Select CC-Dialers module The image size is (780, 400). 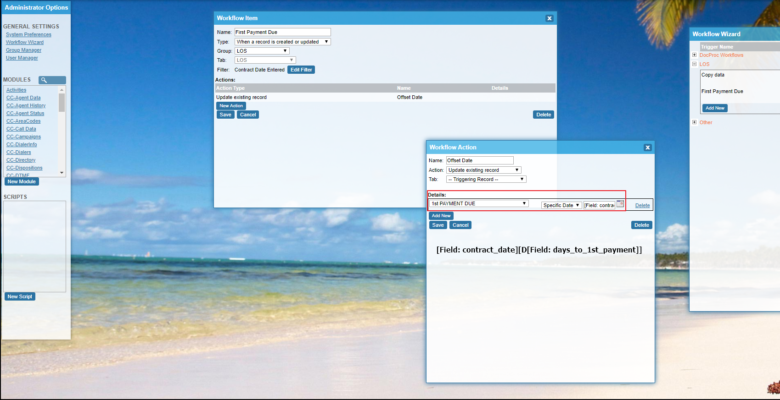point(19,152)
